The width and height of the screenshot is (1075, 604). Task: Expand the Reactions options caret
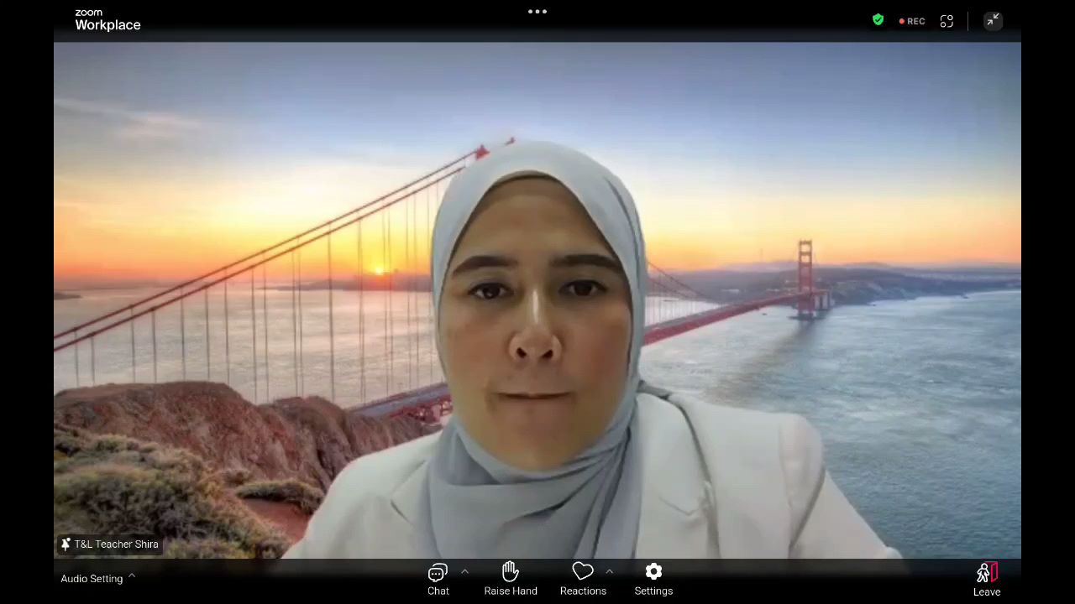pyautogui.click(x=609, y=571)
